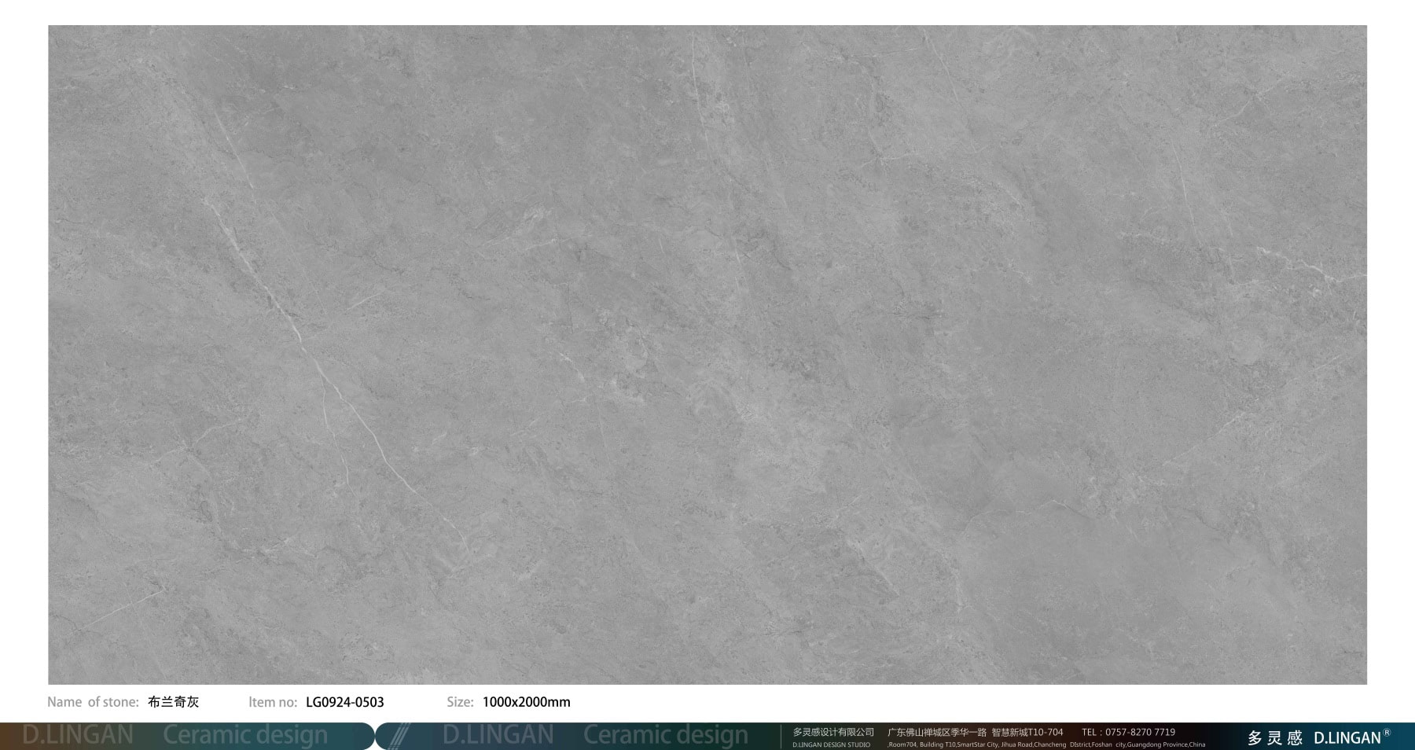
Task: Click the gray marble tile image
Action: pyautogui.click(x=707, y=354)
